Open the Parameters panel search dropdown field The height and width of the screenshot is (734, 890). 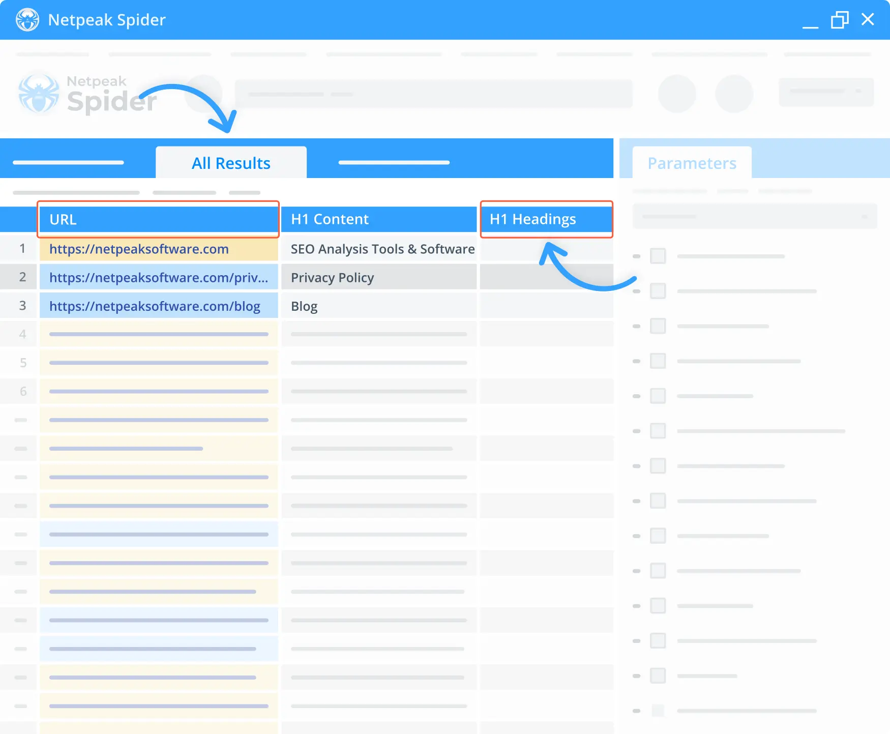(x=755, y=216)
